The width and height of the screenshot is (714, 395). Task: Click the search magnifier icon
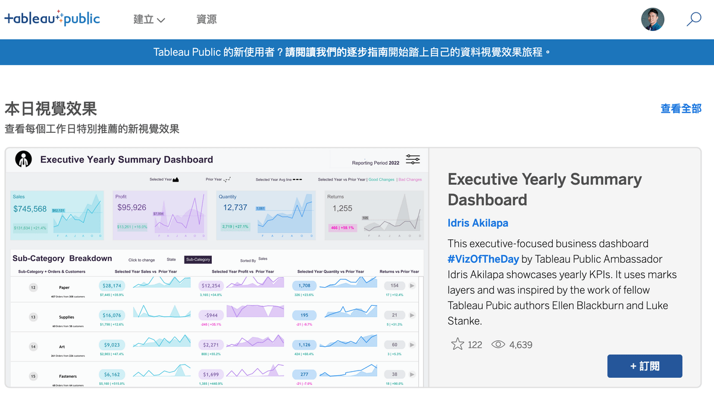pyautogui.click(x=694, y=20)
